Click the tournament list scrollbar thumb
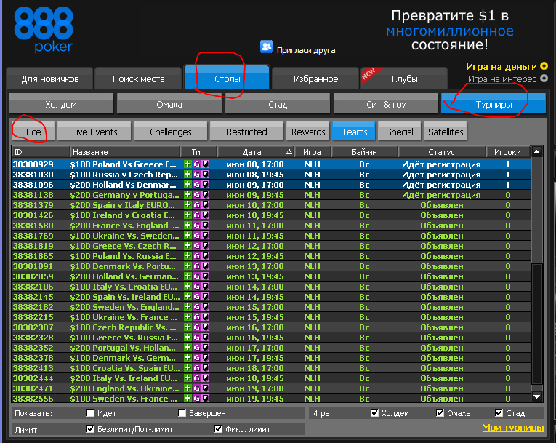This screenshot has width=556, height=443. point(537,324)
